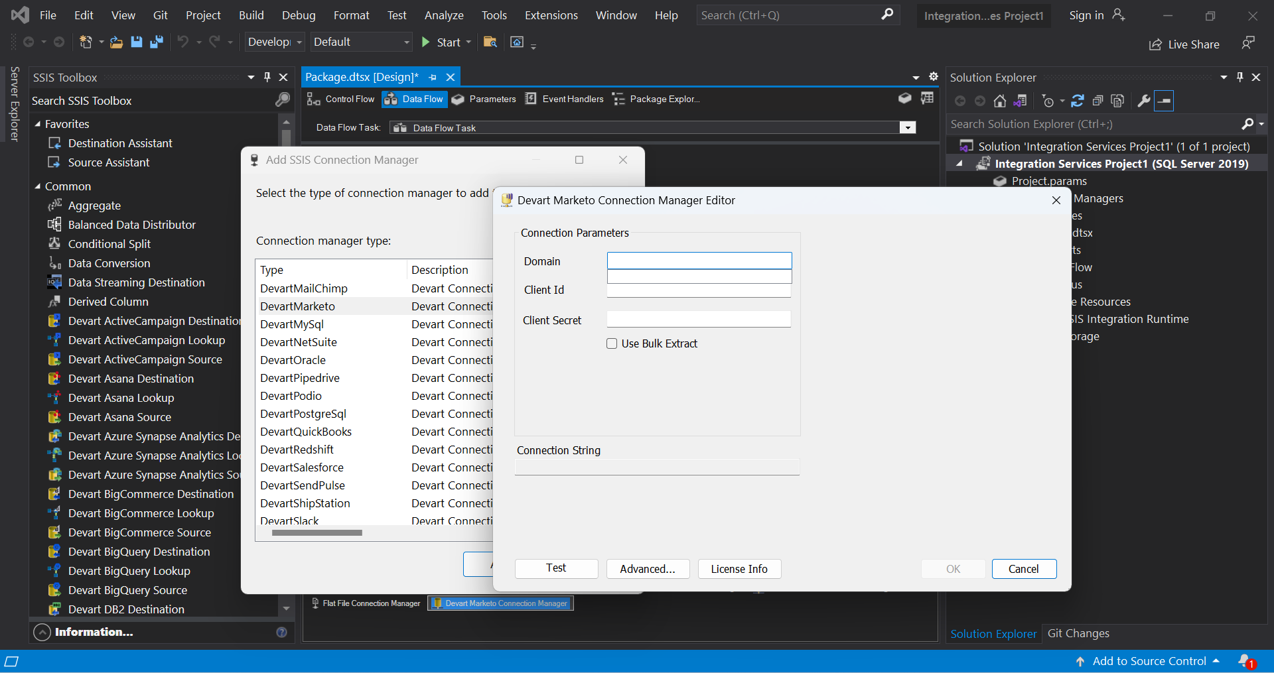
Task: Click the Solution Explorer Home icon
Action: click(x=1000, y=101)
